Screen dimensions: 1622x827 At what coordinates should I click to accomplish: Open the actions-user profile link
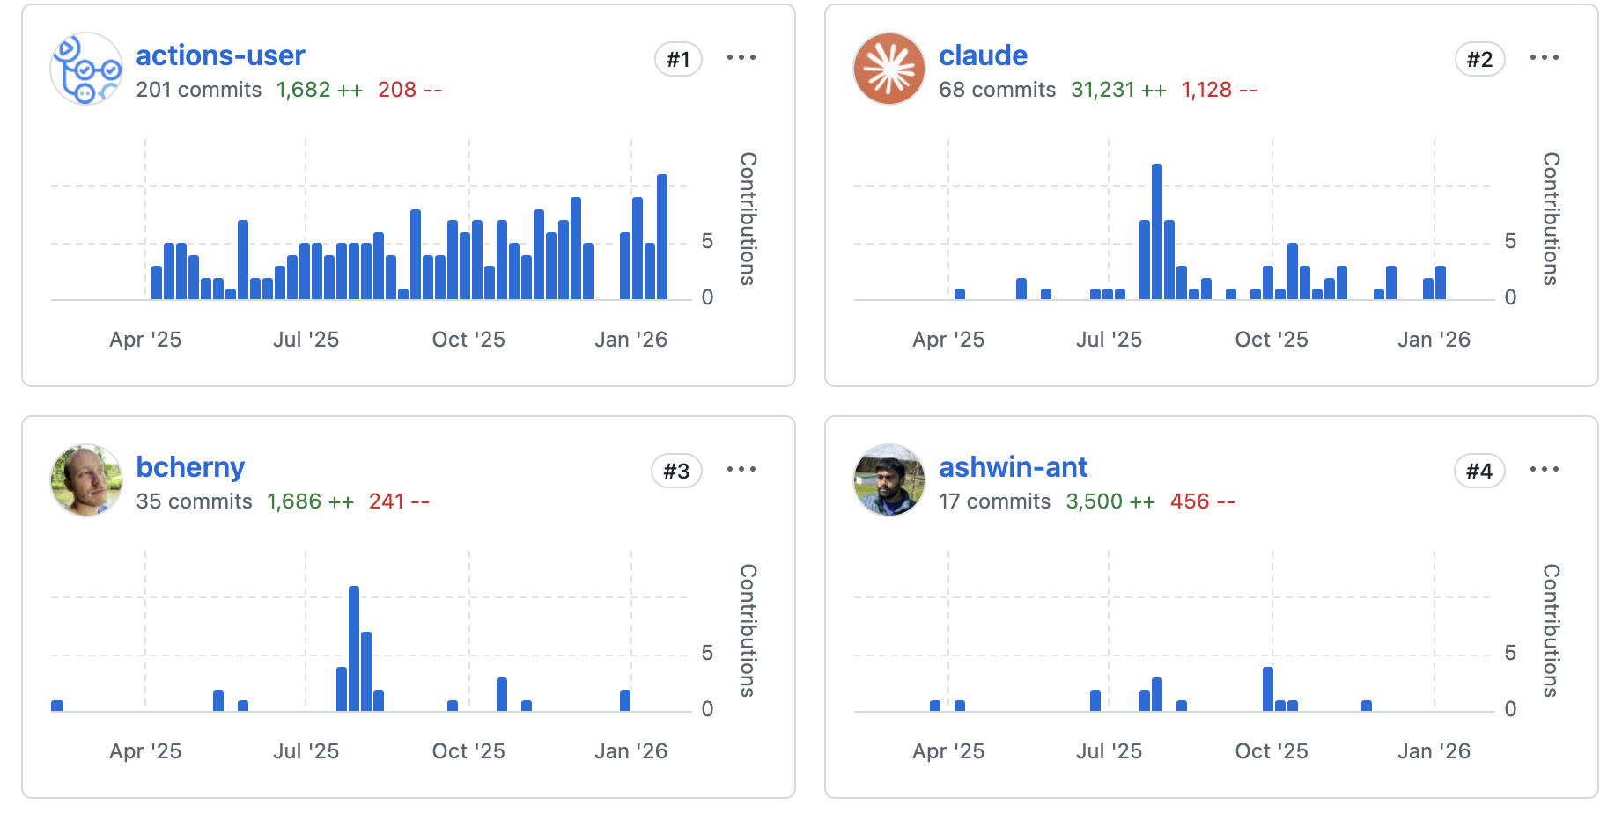(x=220, y=55)
